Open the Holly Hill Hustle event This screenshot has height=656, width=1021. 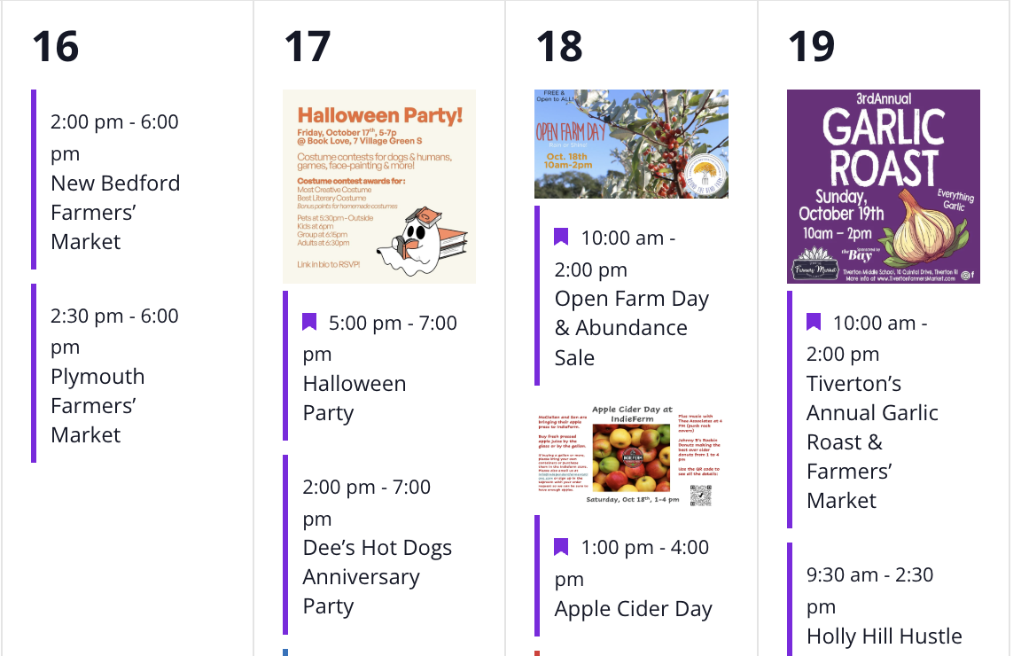point(884,636)
